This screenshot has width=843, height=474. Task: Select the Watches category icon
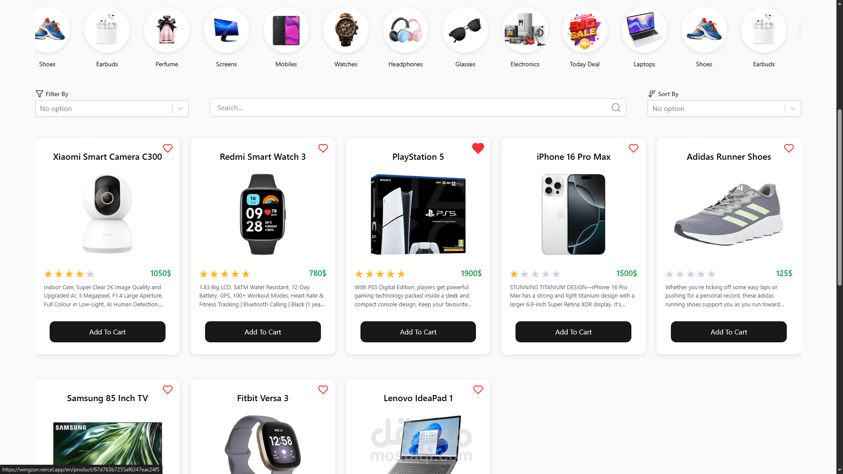click(x=346, y=30)
